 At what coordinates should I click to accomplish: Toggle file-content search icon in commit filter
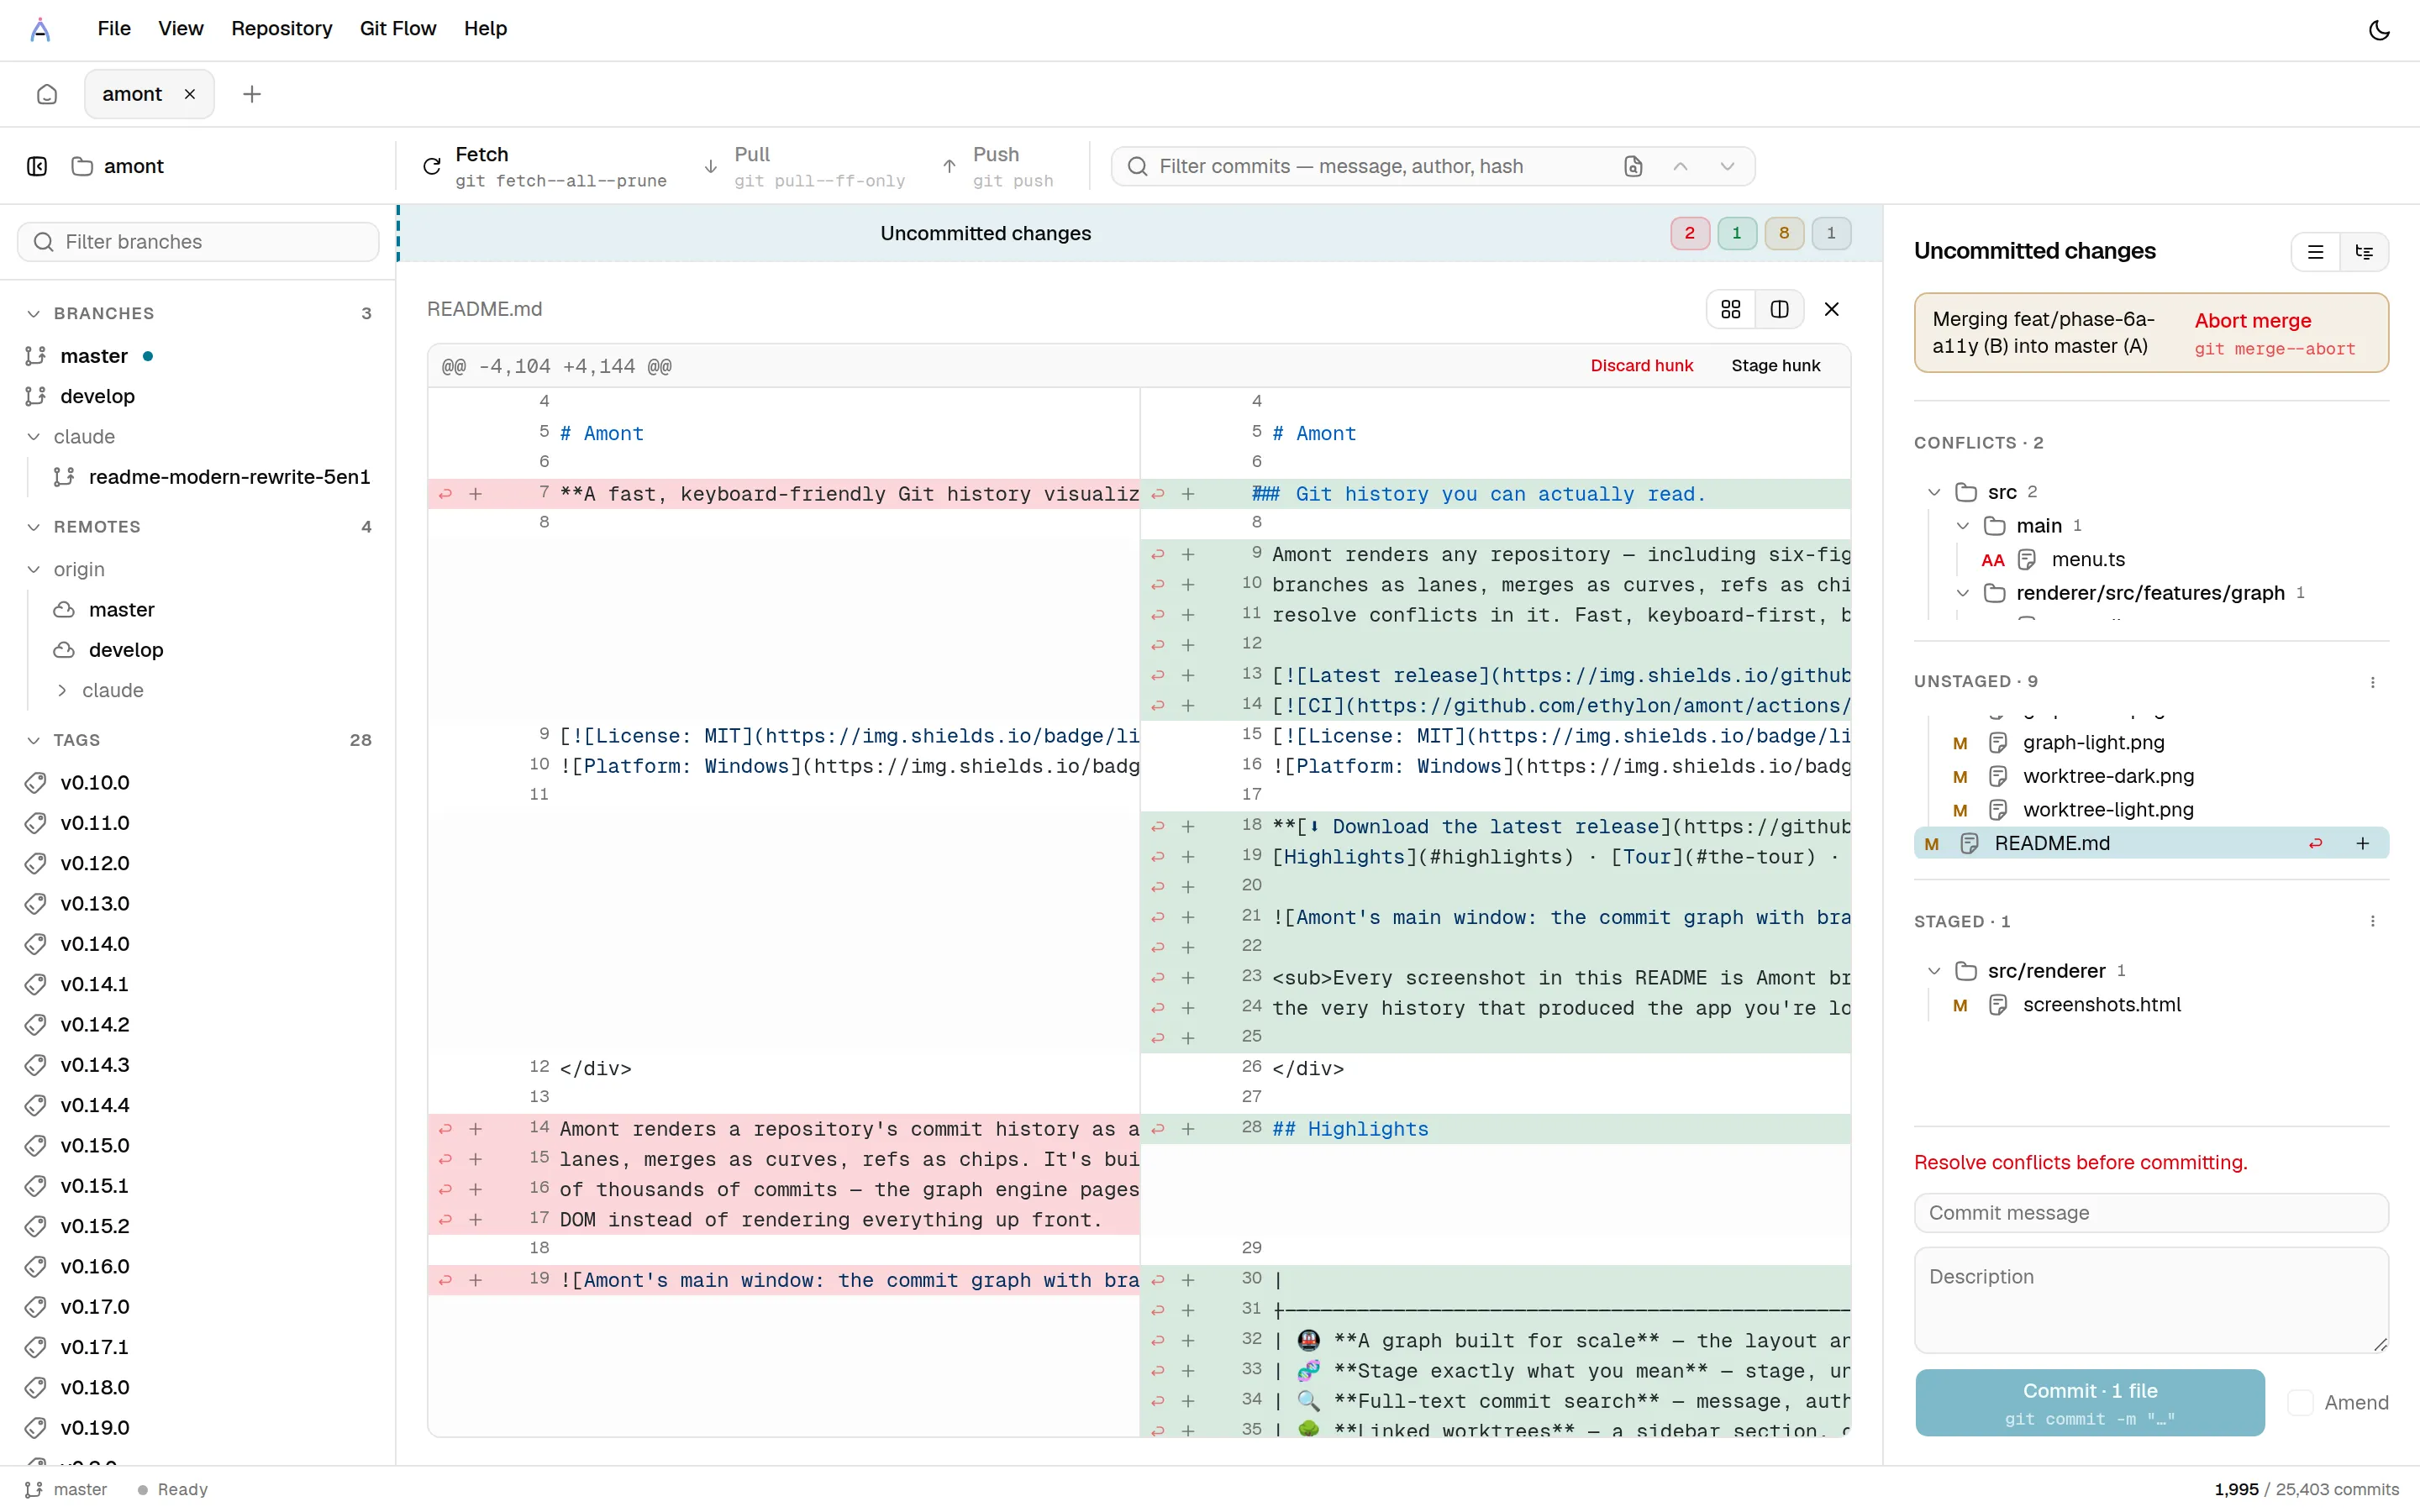(1633, 166)
